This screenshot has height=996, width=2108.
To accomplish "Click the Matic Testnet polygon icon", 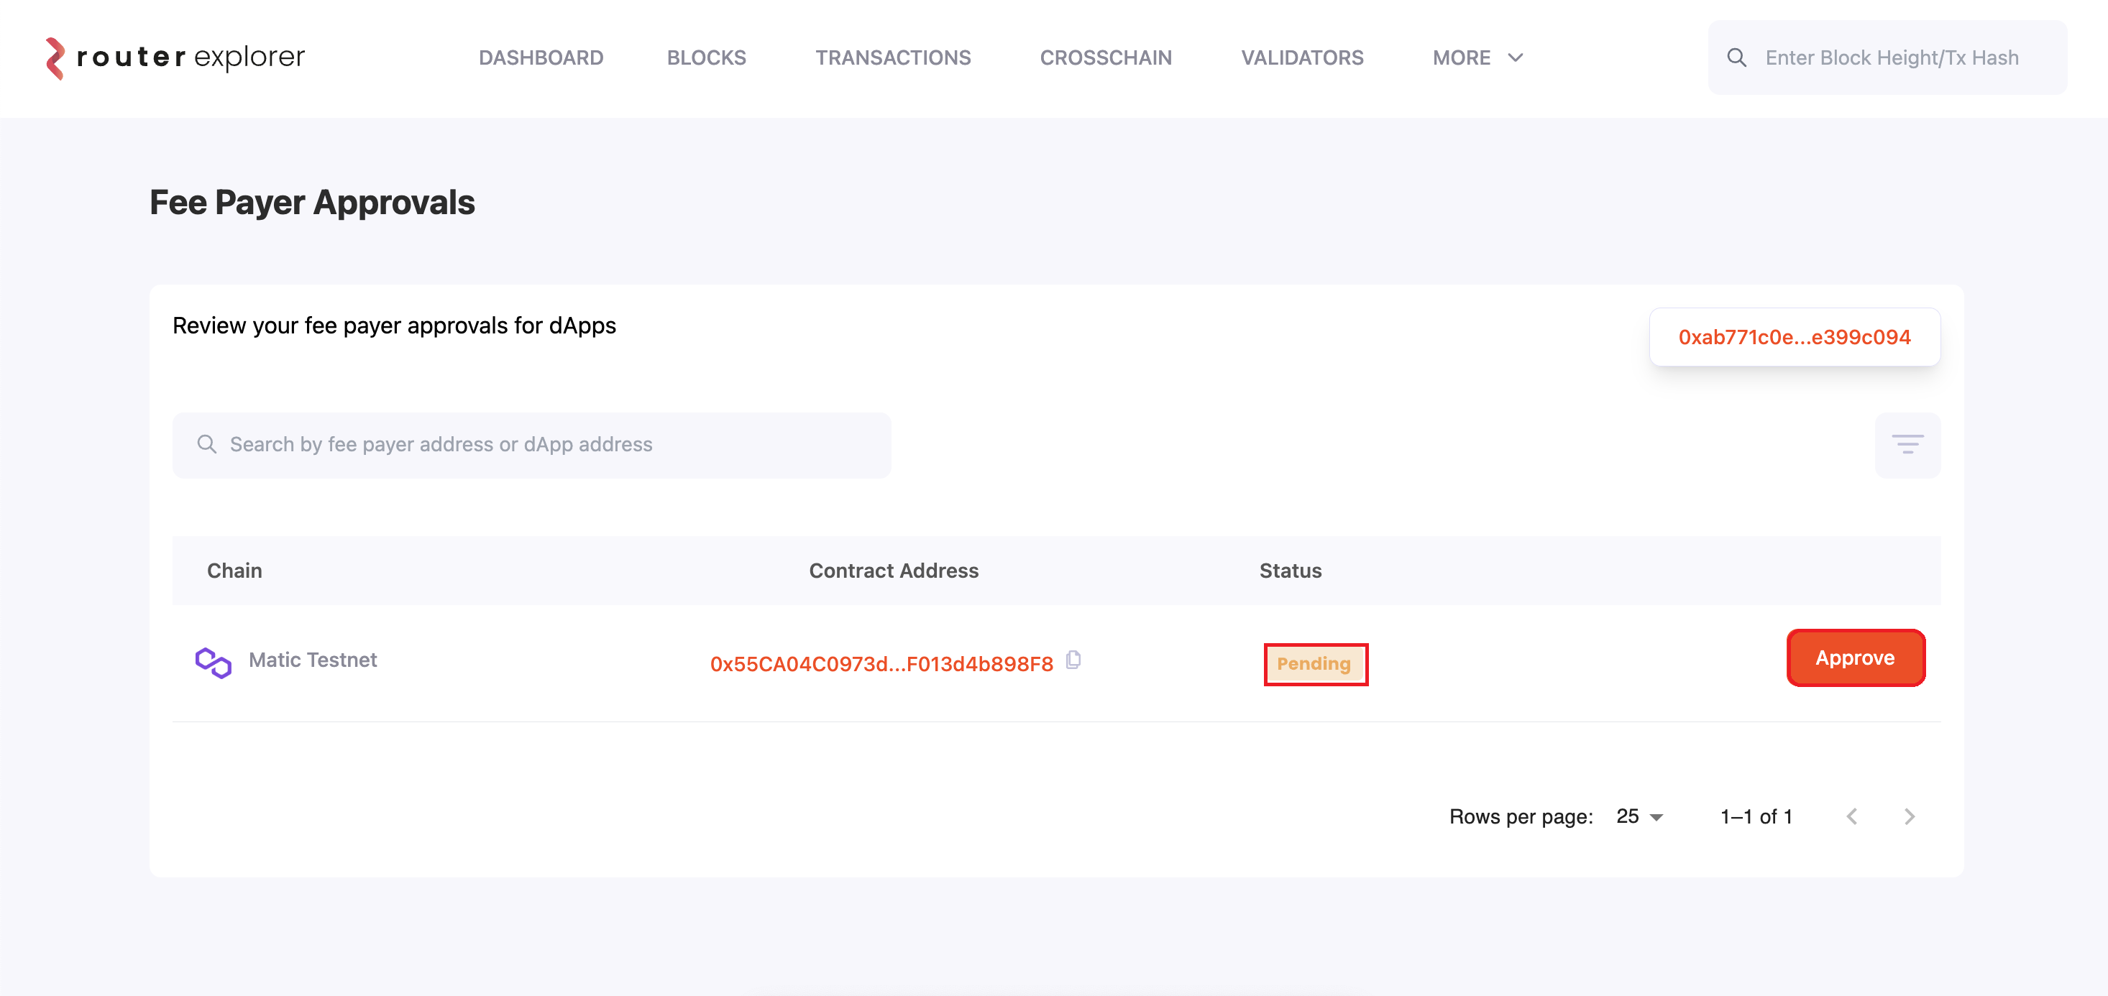I will point(214,662).
